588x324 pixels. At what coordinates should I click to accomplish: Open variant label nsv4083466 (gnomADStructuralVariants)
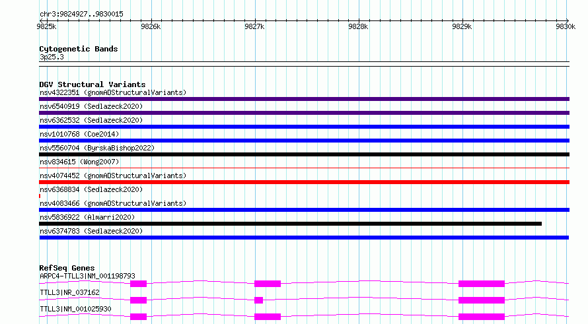tap(113, 203)
